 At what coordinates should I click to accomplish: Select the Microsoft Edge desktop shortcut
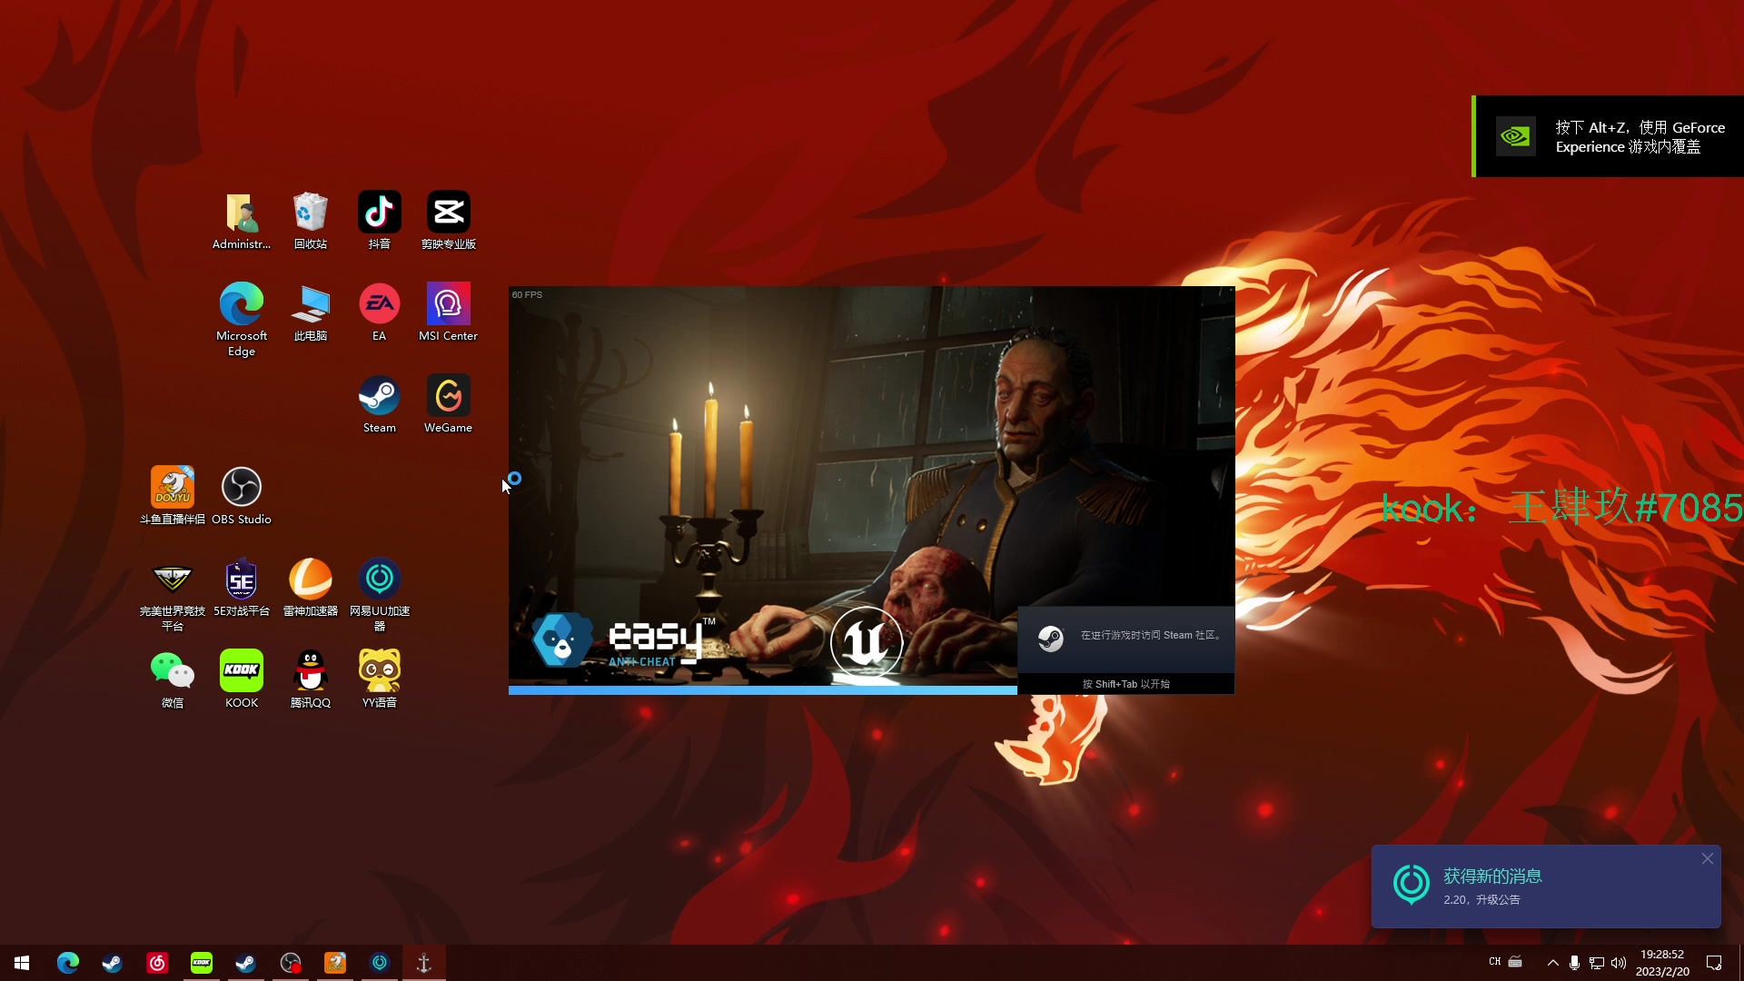[x=242, y=319]
